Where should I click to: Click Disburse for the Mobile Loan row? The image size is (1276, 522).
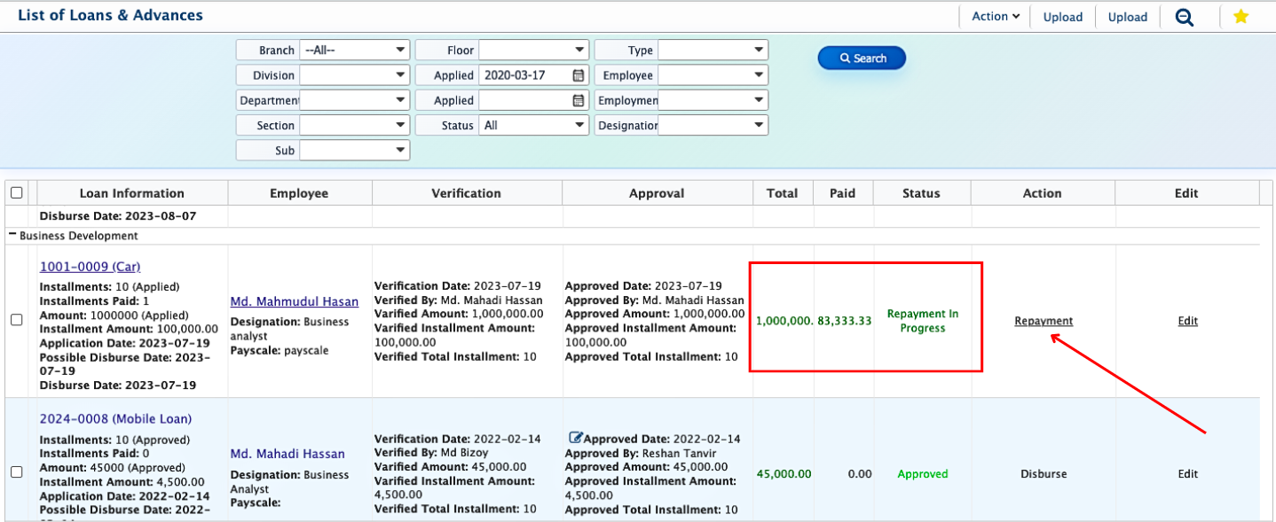[1044, 474]
